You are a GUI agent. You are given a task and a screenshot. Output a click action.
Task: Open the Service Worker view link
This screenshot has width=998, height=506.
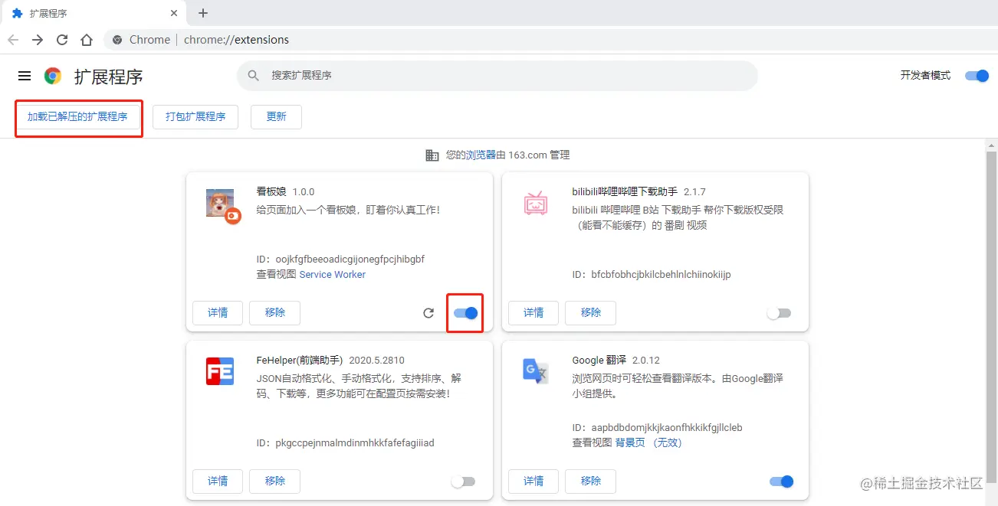coord(333,275)
